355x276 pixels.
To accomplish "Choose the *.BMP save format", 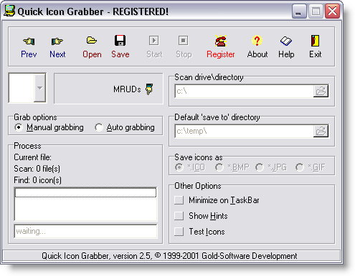I will pyautogui.click(x=219, y=167).
